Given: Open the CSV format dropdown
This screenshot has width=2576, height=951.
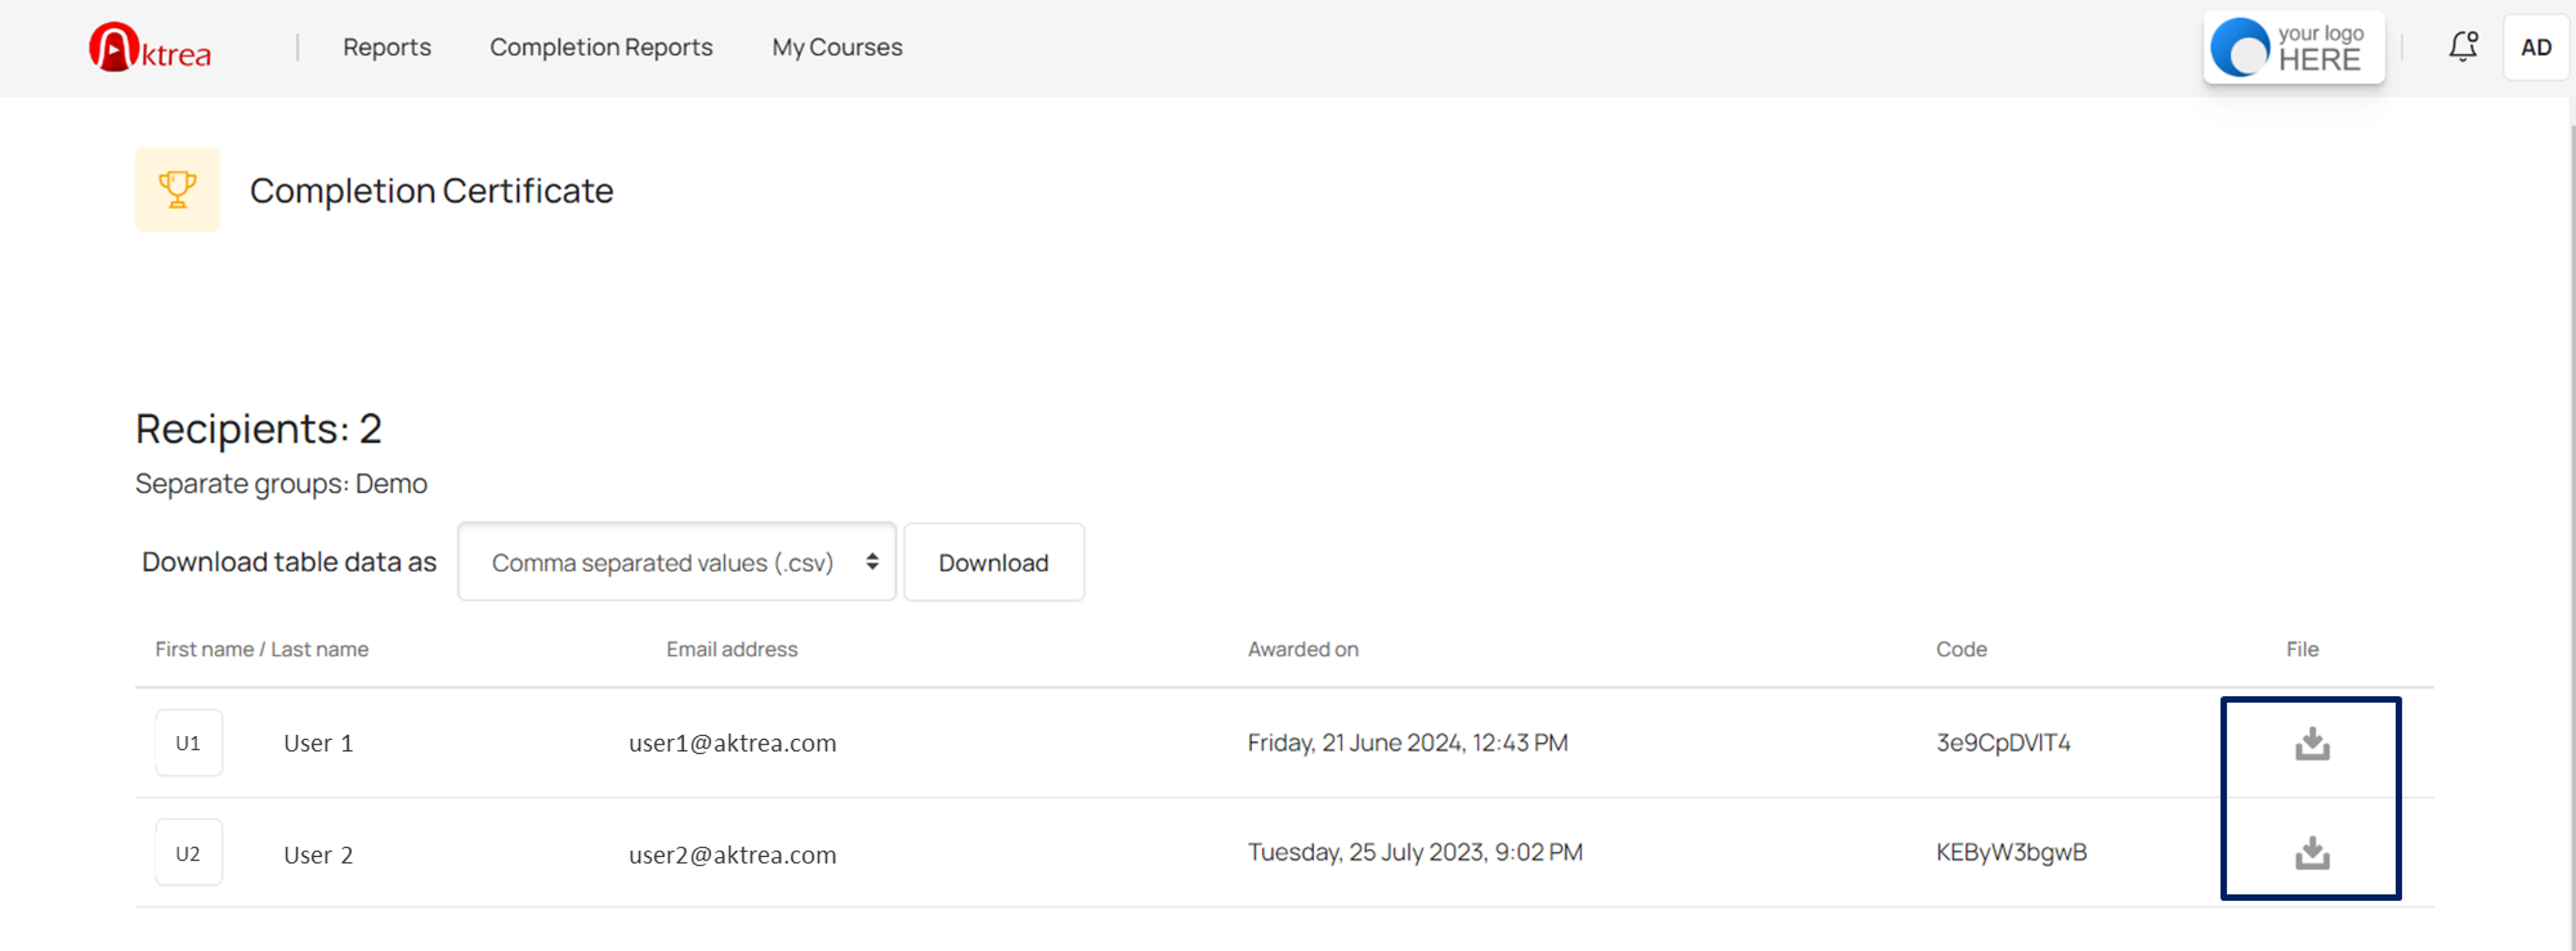Looking at the screenshot, I should click(x=676, y=562).
